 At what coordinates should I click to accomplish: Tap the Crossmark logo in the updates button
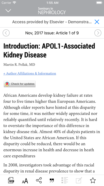click(7, 84)
